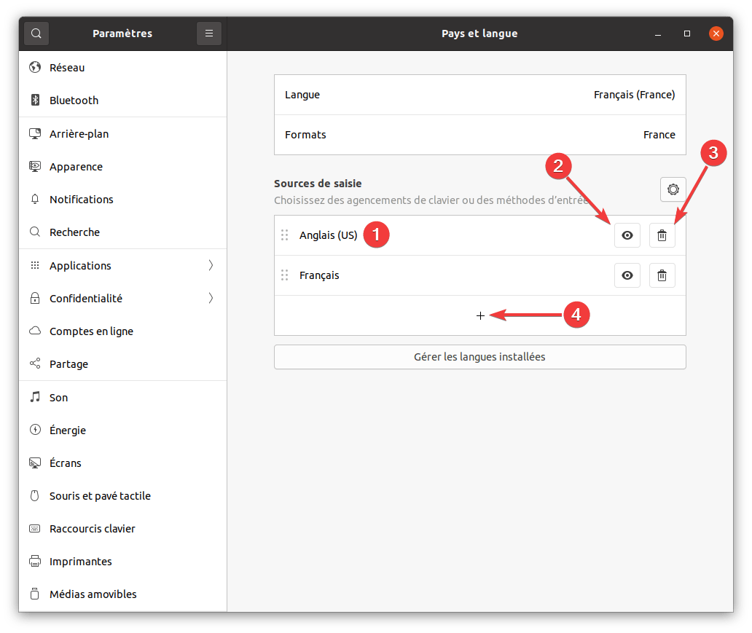This screenshot has height=633, width=752.
Task: Open the Raccourcis clavier panel
Action: pyautogui.click(x=92, y=529)
